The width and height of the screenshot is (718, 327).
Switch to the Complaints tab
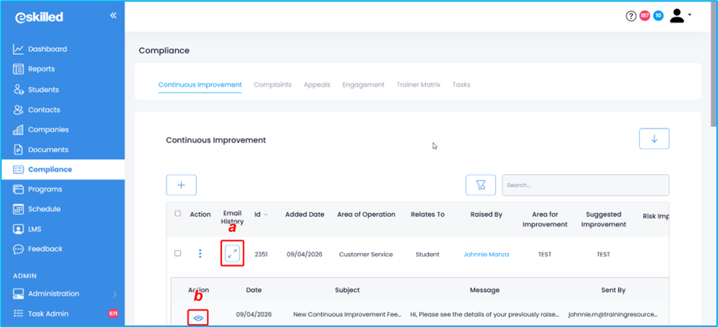point(272,84)
